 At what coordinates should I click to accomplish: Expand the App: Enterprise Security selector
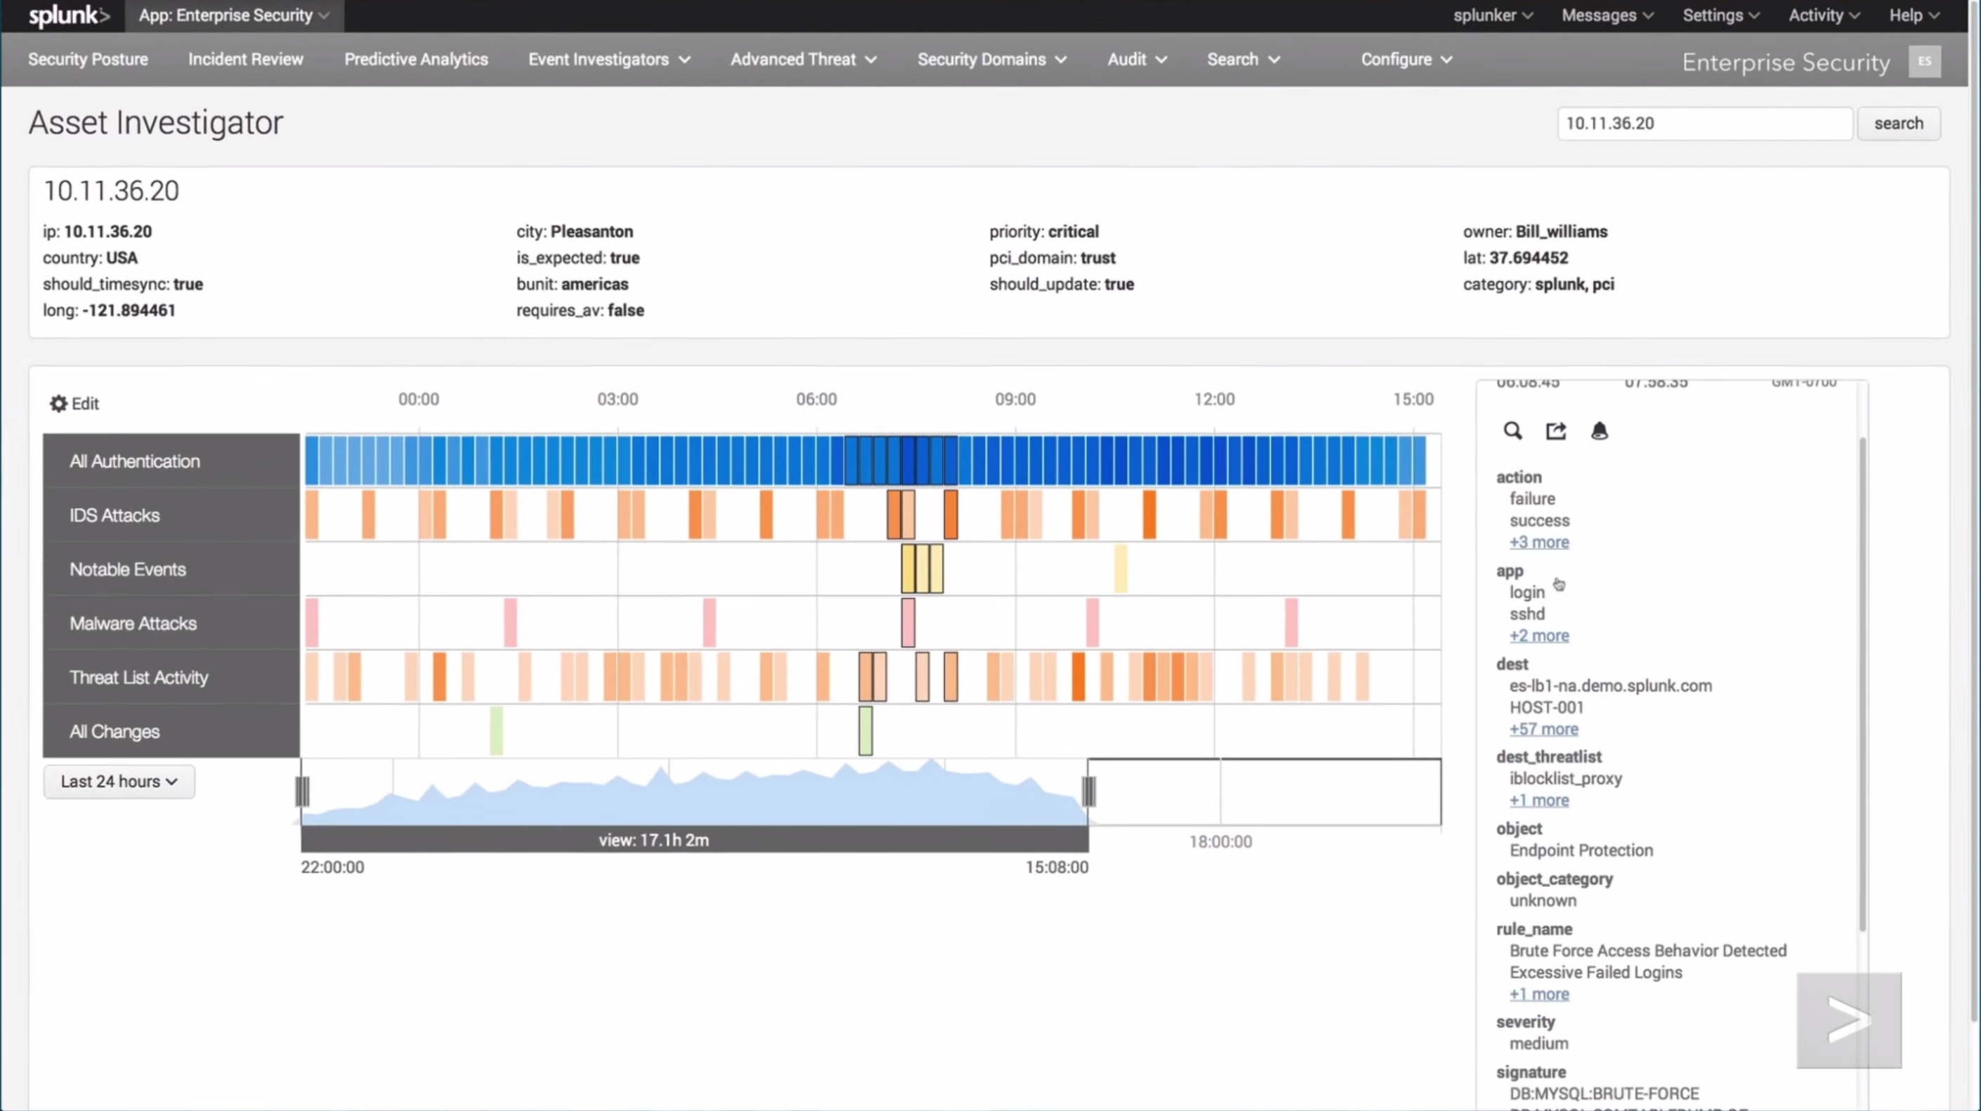click(234, 15)
